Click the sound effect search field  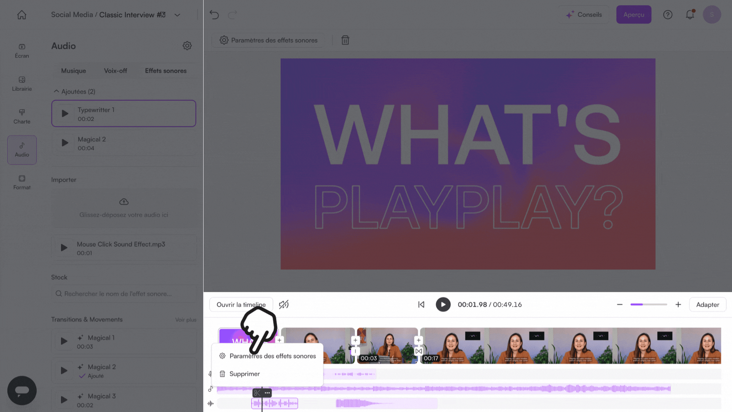tap(124, 294)
